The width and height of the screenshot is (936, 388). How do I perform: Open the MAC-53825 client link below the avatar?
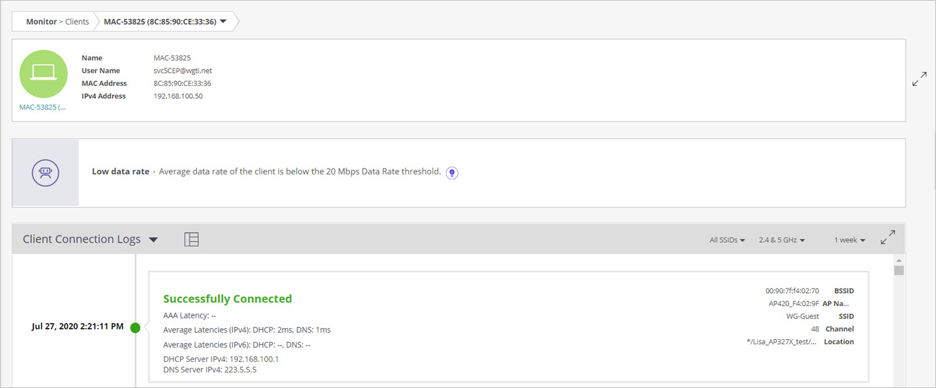[x=42, y=107]
